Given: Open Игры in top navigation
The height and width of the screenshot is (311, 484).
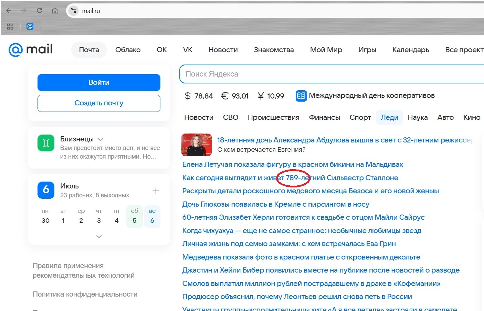Looking at the screenshot, I should coord(367,50).
